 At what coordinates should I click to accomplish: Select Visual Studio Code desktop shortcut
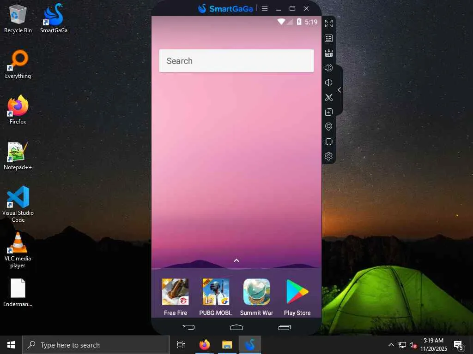pos(18,204)
